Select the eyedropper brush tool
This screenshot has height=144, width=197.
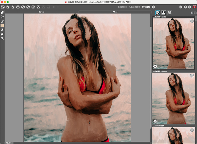point(2,30)
